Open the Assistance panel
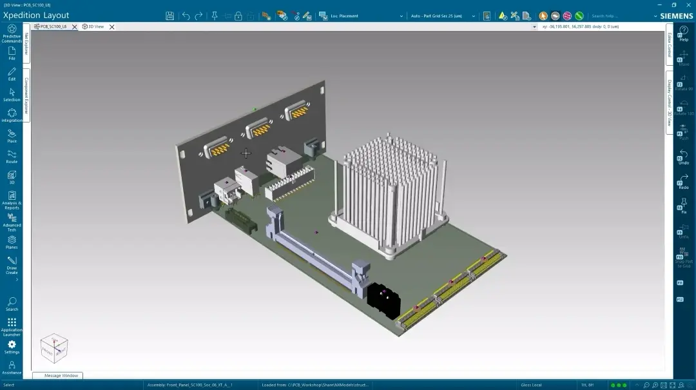 pyautogui.click(x=12, y=368)
